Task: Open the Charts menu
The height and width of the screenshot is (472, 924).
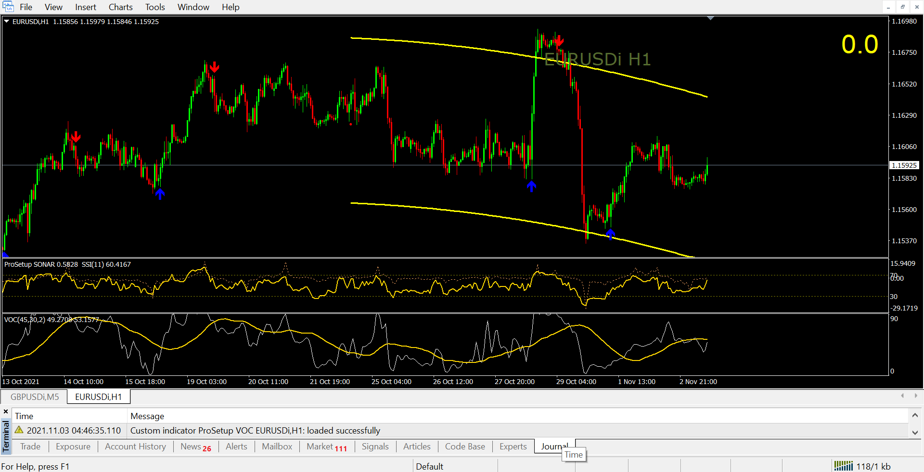Action: pos(120,7)
